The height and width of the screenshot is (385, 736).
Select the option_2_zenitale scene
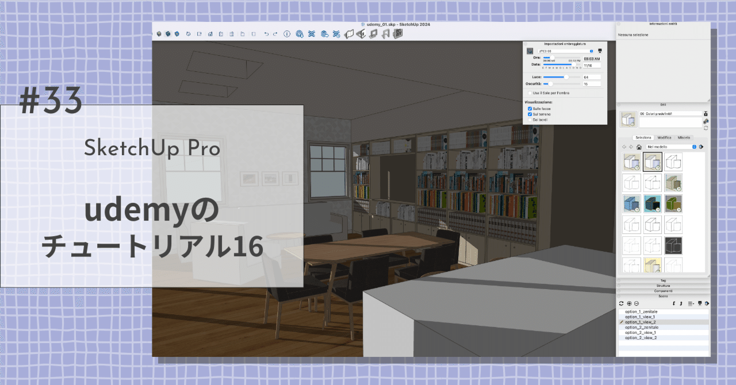(x=641, y=326)
